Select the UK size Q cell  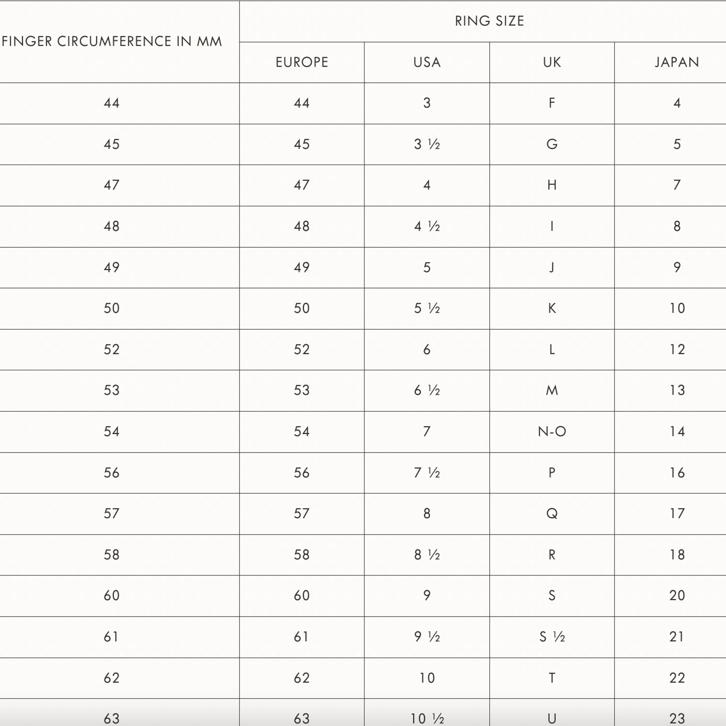[552, 514]
